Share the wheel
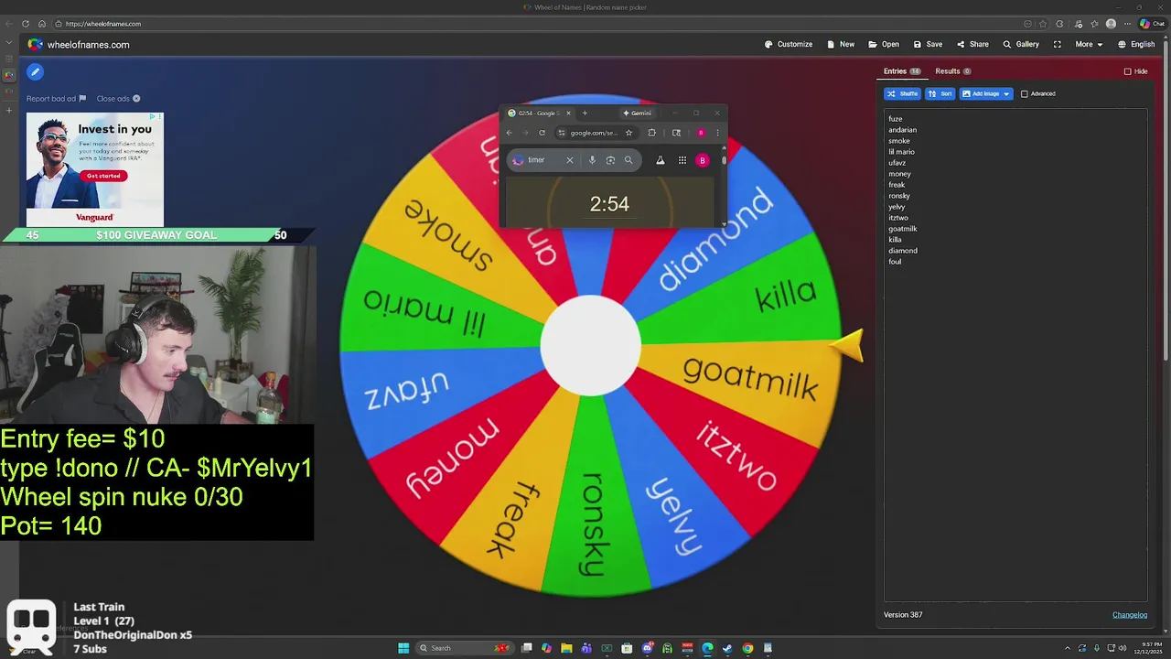The width and height of the screenshot is (1171, 659). tap(972, 44)
